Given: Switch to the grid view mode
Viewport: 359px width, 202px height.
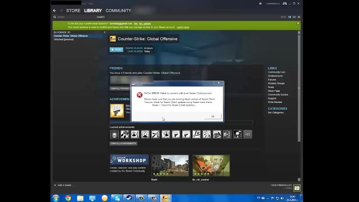Looking at the screenshot, I should [x=298, y=17].
